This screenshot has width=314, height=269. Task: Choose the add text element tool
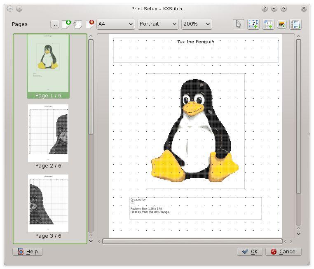point(253,24)
